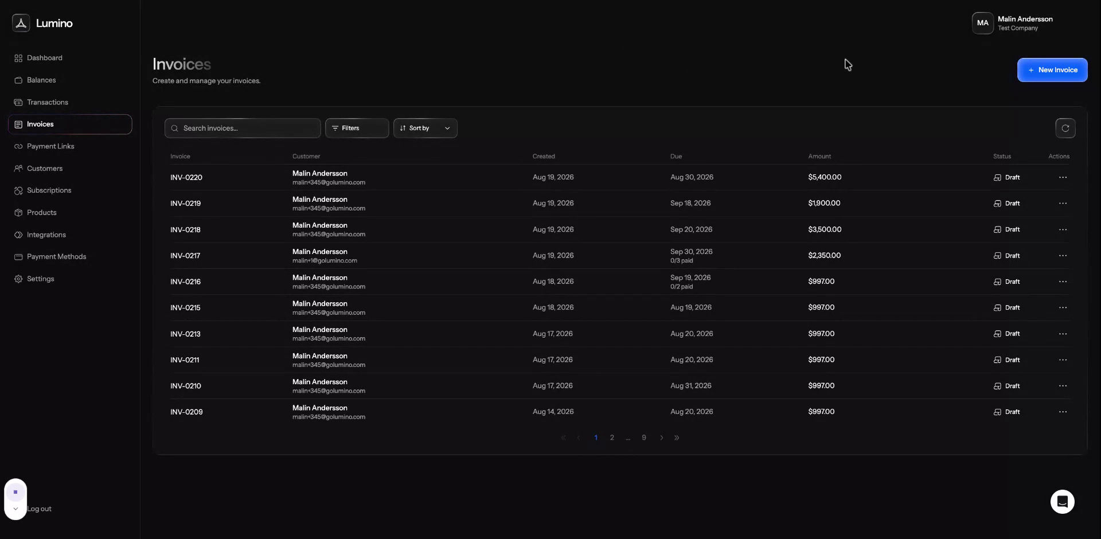The height and width of the screenshot is (539, 1101).
Task: Open the Transactions section
Action: 47,102
